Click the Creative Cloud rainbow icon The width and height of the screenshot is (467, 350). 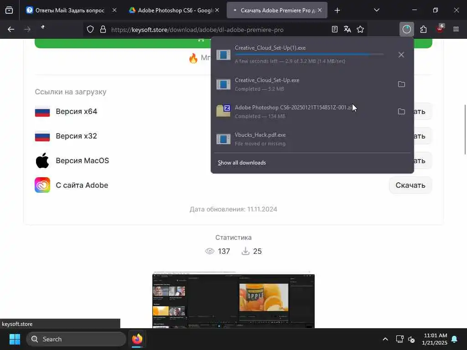click(42, 185)
